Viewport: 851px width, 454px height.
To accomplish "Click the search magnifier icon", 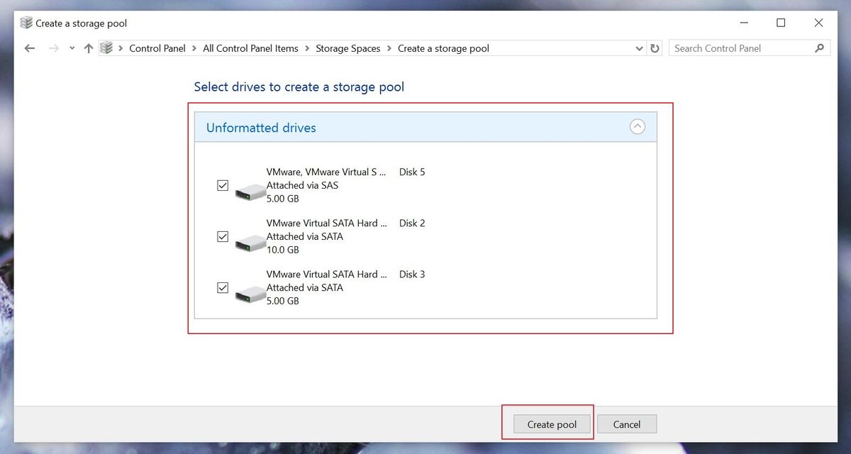I will point(819,48).
